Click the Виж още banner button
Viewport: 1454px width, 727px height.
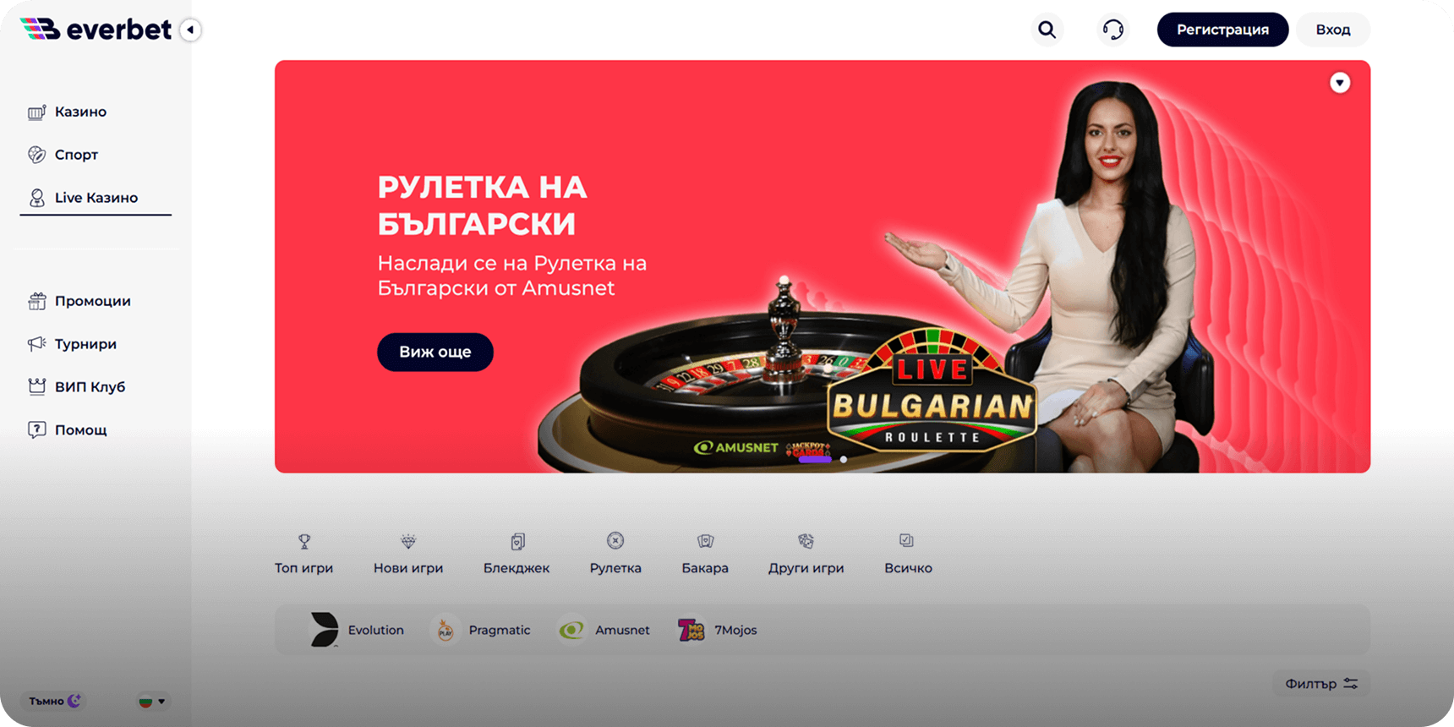(435, 352)
